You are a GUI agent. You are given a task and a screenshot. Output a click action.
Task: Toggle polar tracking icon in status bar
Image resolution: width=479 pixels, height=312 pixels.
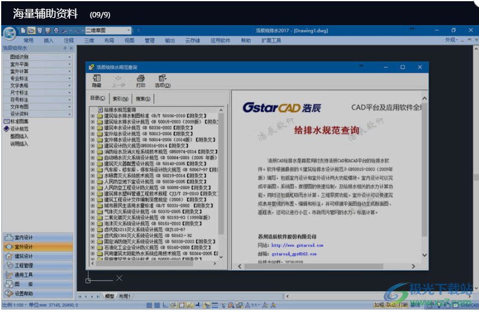point(174,305)
